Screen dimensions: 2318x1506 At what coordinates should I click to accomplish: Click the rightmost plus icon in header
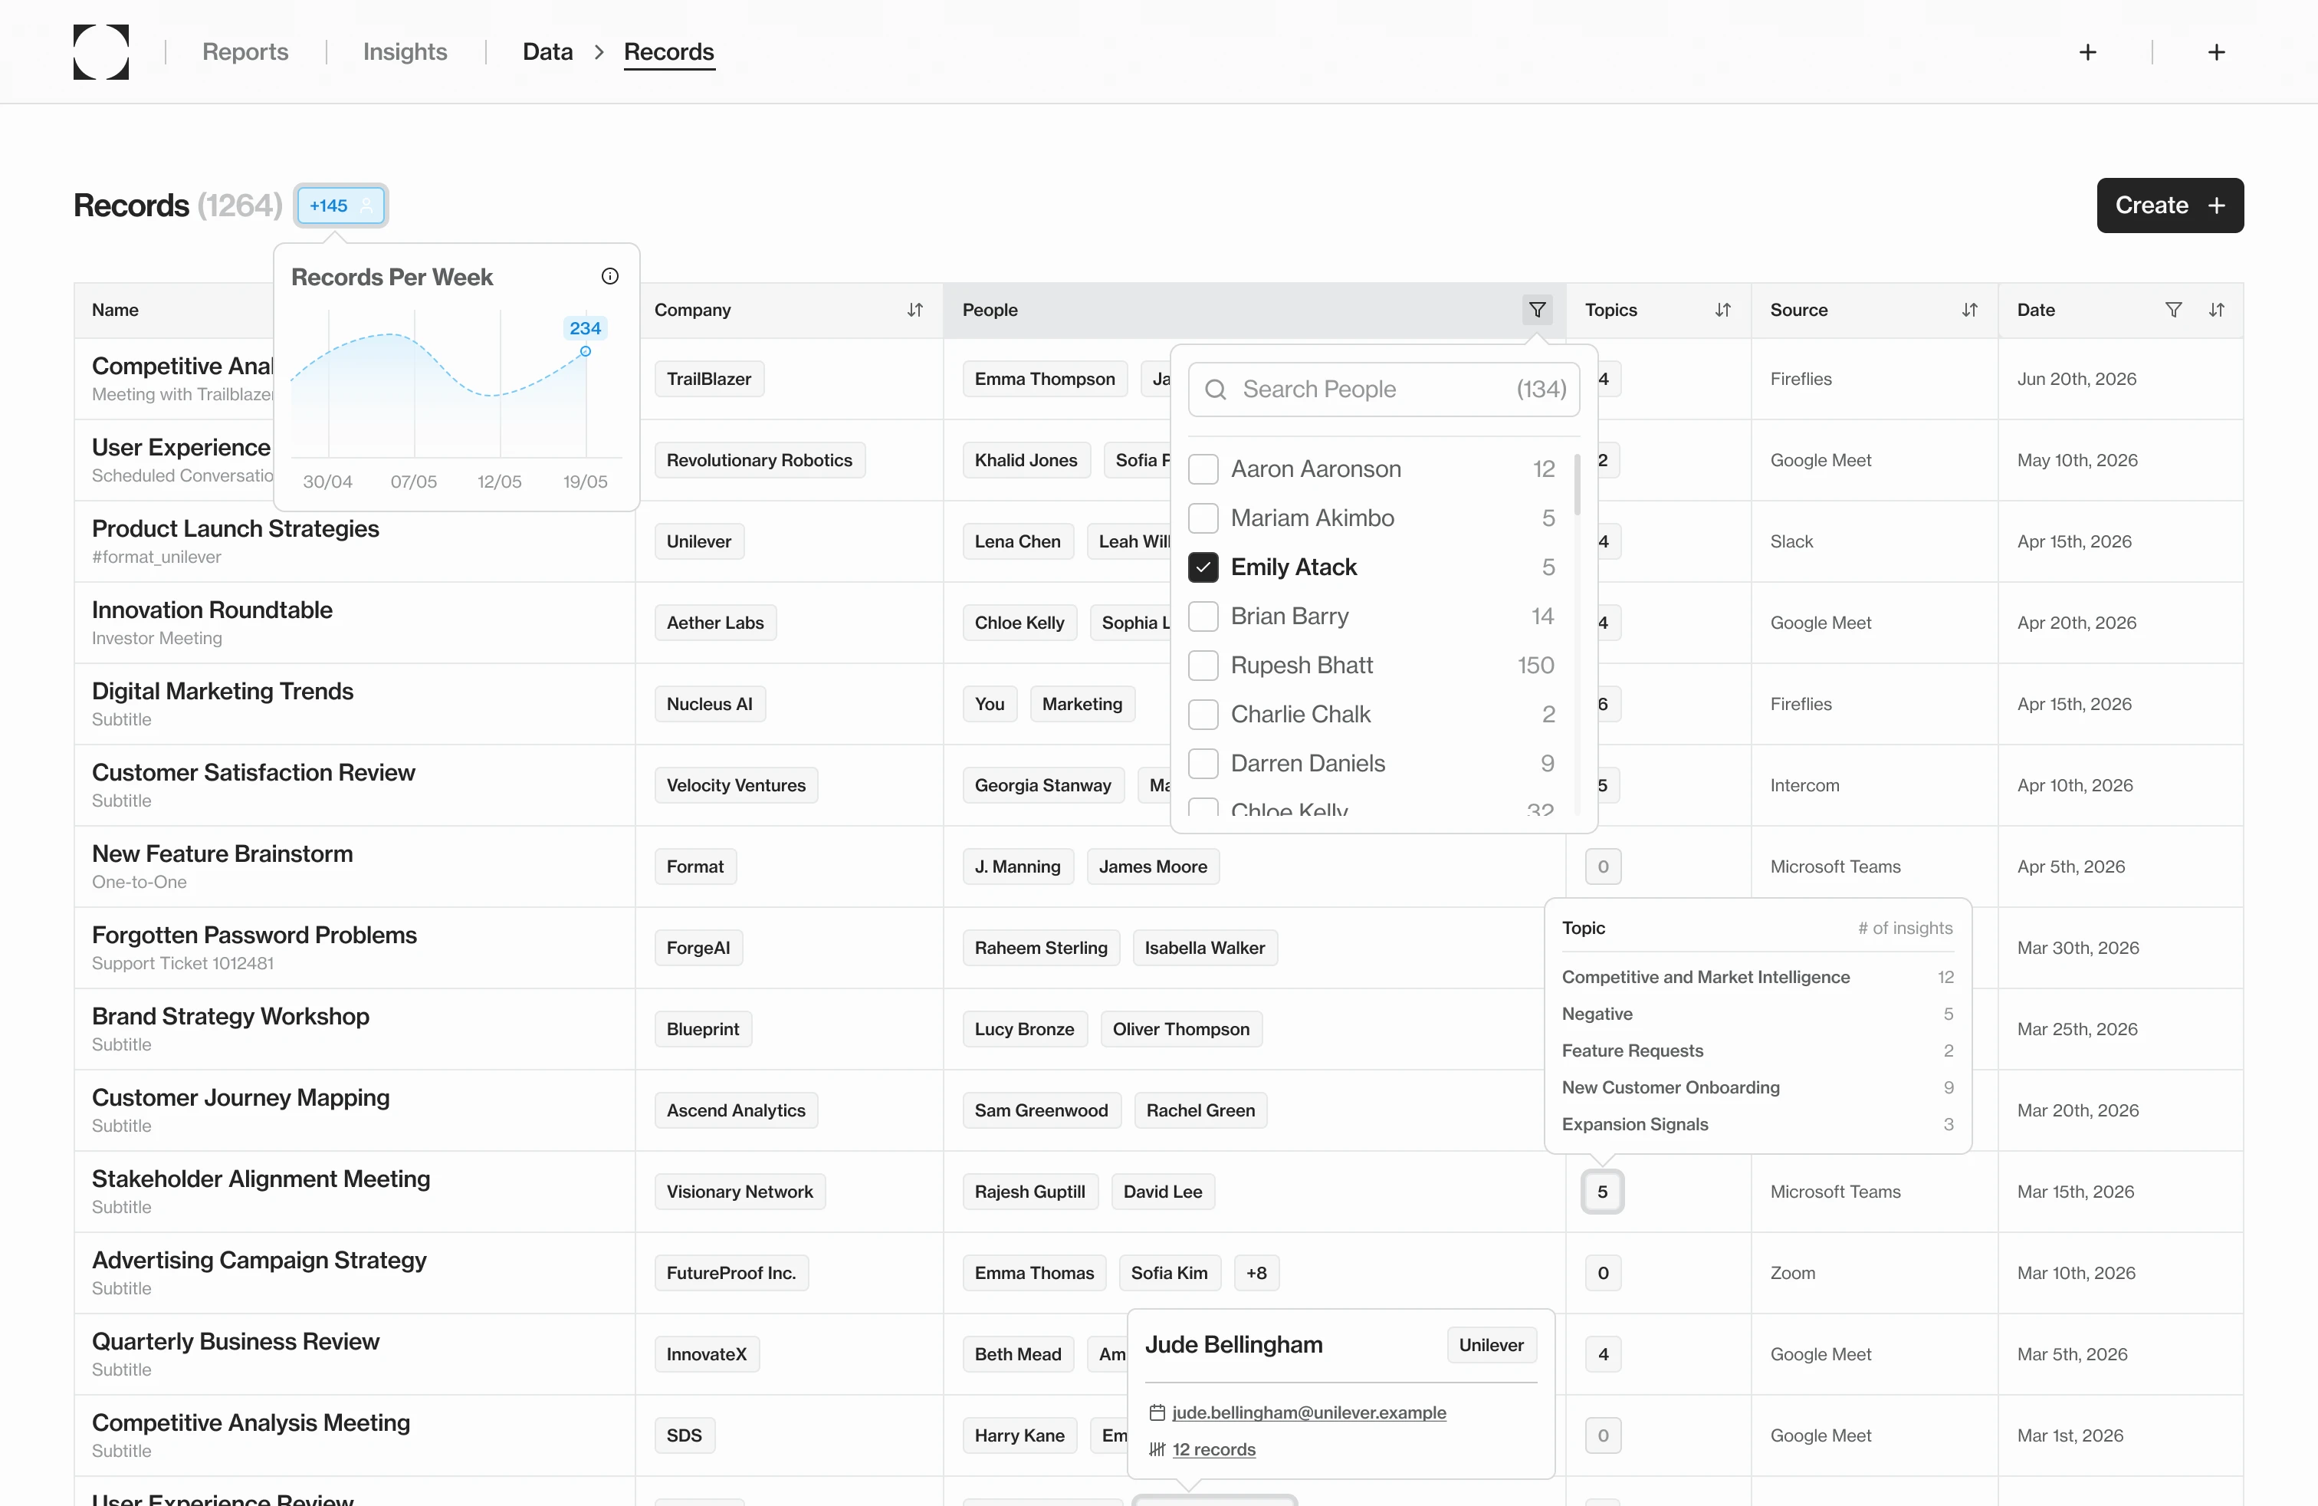tap(2217, 51)
